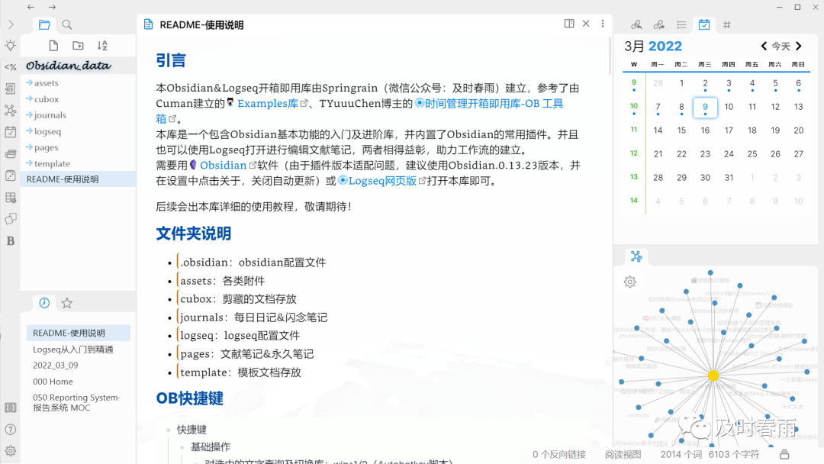This screenshot has height=464, width=824.
Task: Click the Obsidian_data vault title
Action: [69, 66]
